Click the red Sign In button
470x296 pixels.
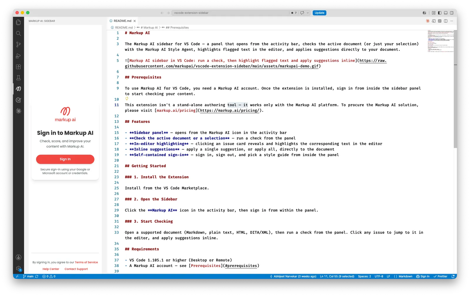(x=65, y=159)
